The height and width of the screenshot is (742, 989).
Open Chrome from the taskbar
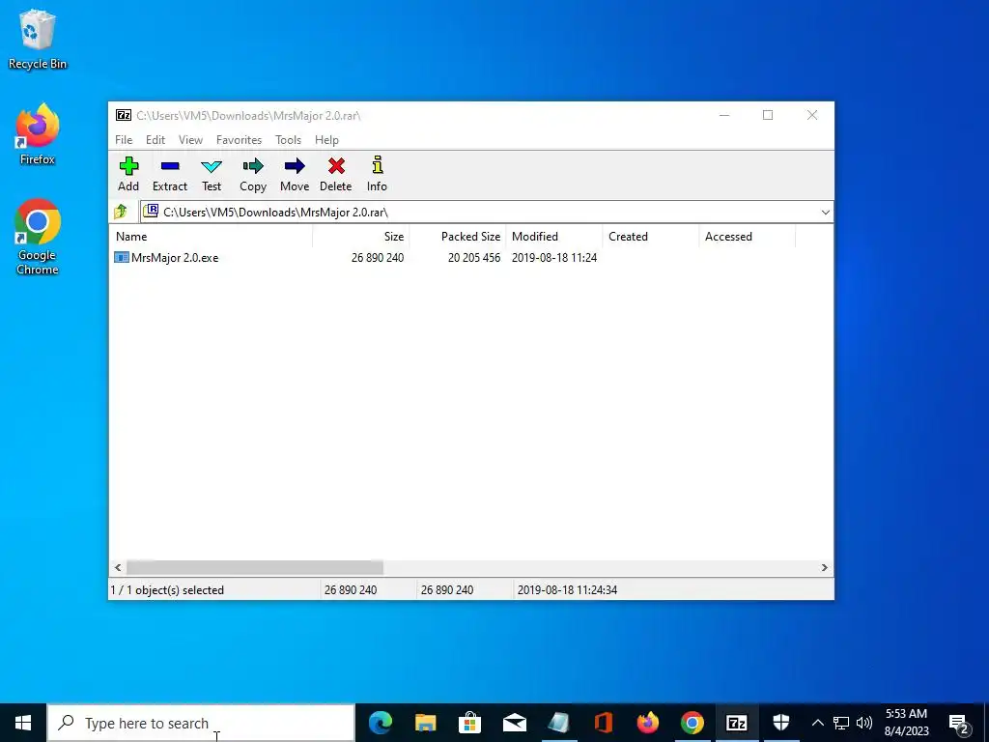pos(692,723)
